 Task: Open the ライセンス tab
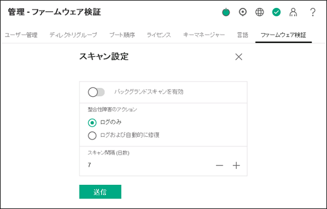coord(158,35)
